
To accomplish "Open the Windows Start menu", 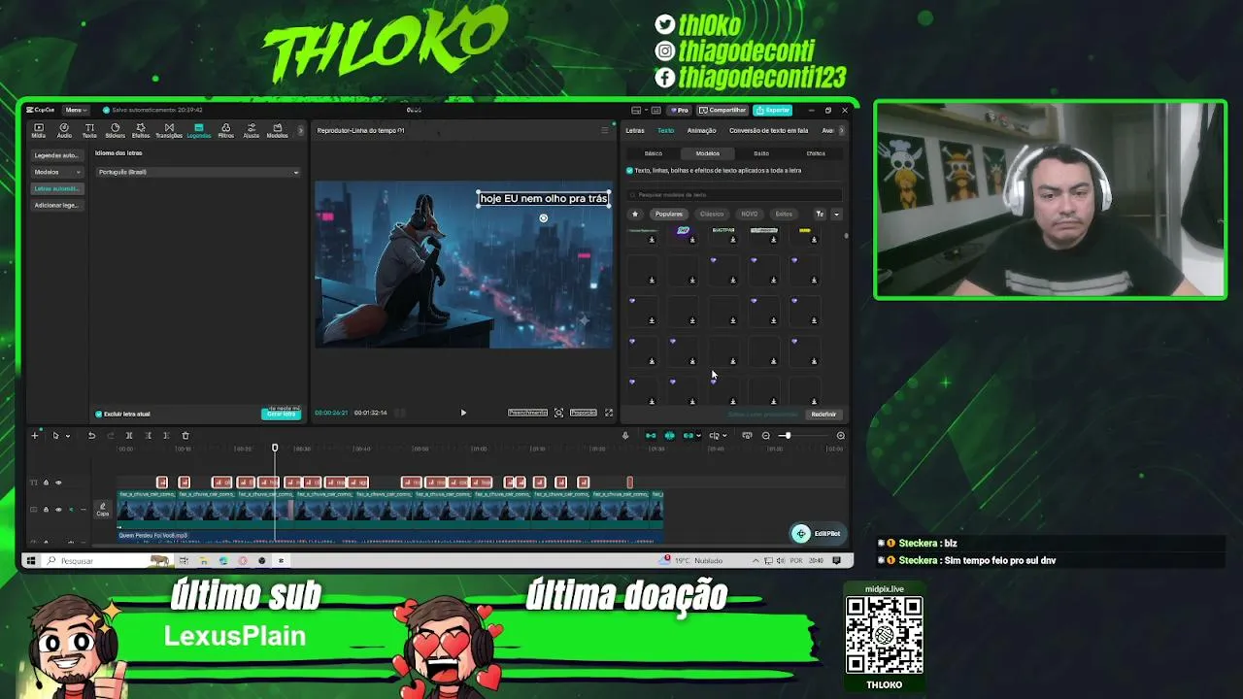I will [x=31, y=560].
